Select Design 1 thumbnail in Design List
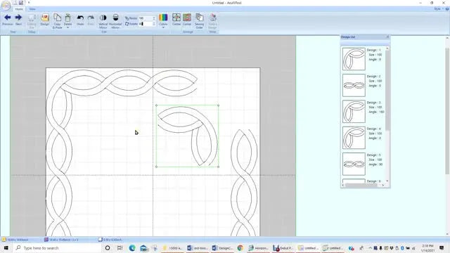The width and height of the screenshot is (450, 253). 354,59
